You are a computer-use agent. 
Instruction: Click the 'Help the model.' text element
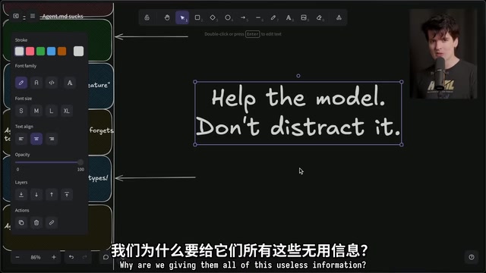pos(298,98)
